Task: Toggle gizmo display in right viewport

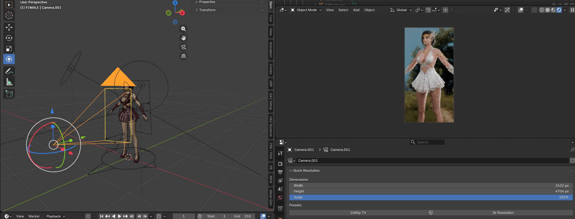Action: coord(507,10)
